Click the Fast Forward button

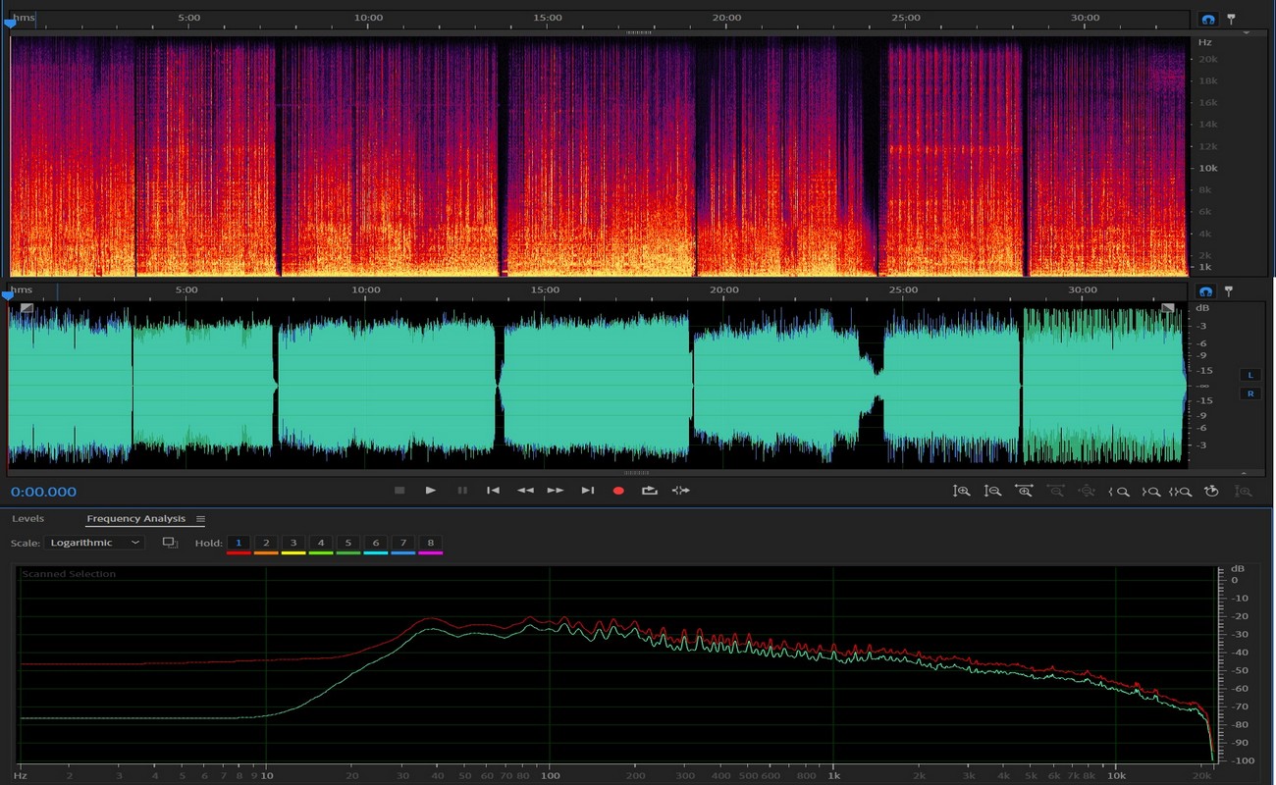[556, 491]
